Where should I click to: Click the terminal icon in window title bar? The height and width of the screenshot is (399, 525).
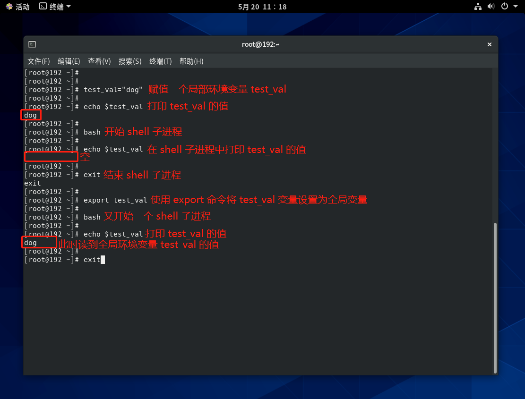pyautogui.click(x=32, y=44)
